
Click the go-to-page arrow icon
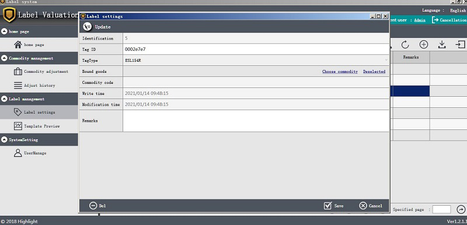[x=461, y=209]
